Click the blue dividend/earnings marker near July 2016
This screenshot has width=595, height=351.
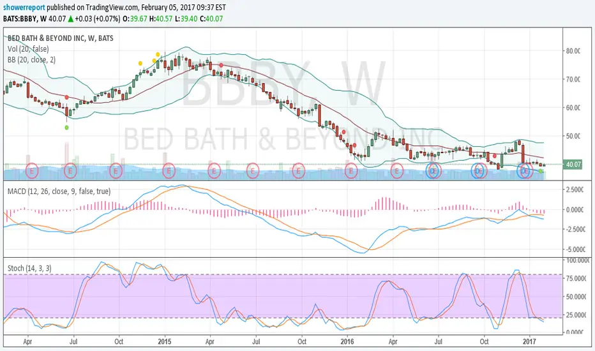coord(433,171)
